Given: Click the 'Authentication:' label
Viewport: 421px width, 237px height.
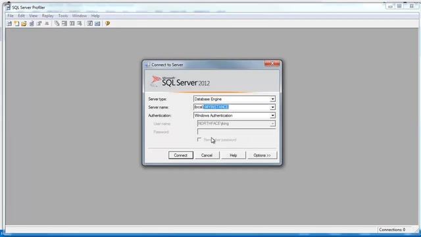Looking at the screenshot, I should [160, 116].
